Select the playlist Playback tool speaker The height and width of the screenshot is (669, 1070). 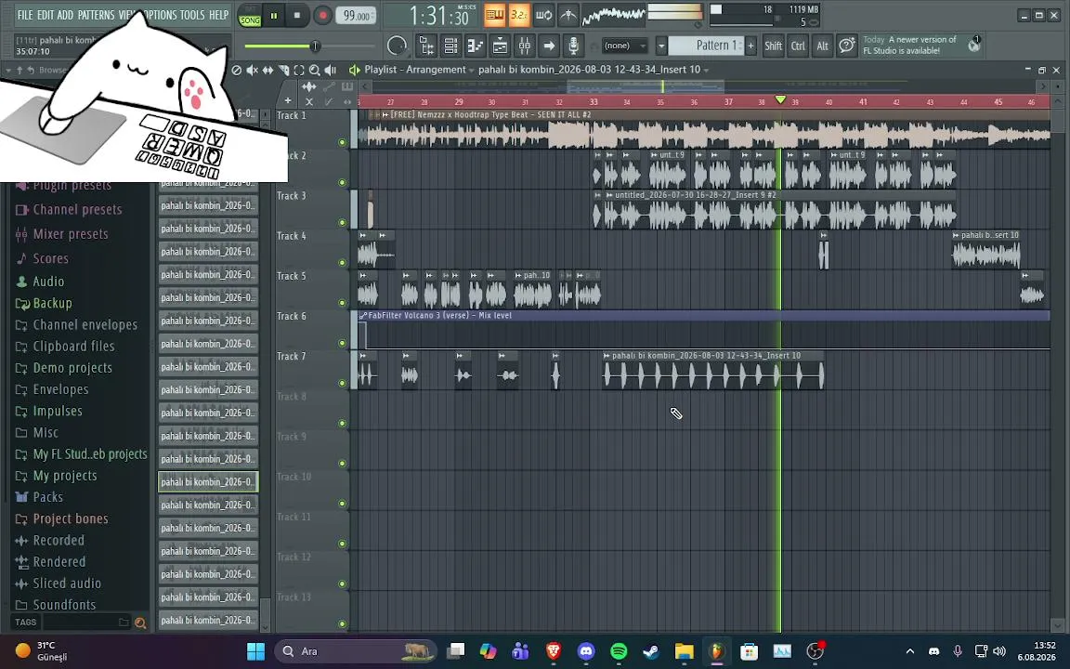(x=331, y=70)
